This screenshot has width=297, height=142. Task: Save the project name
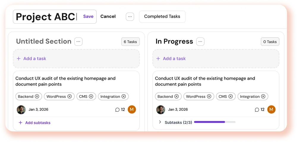(88, 16)
